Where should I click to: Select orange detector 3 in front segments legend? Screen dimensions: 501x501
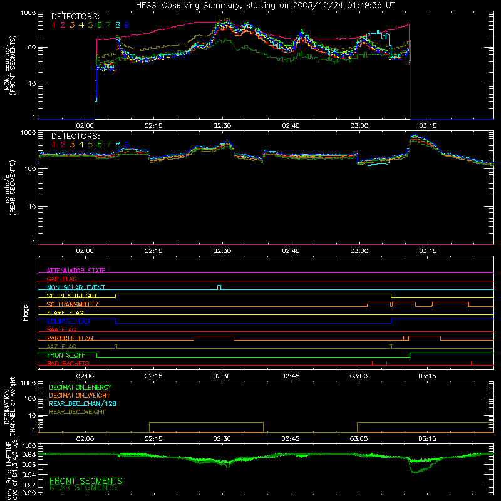72,25
